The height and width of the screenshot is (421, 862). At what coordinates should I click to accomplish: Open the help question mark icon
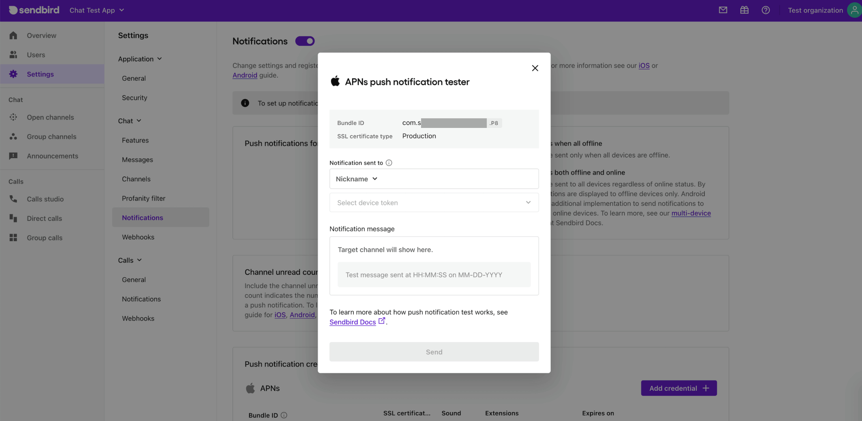[765, 10]
